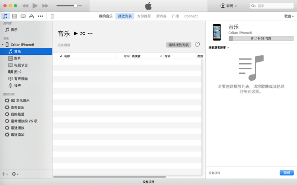Click the large music note playlist placeholder
Screen dimensions: 297x185
pyautogui.click(x=251, y=68)
